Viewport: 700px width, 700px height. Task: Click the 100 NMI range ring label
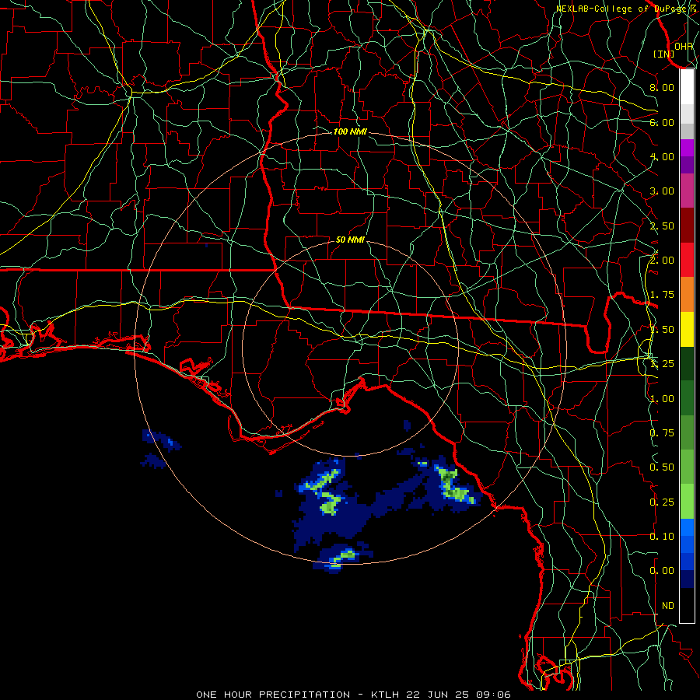[x=350, y=131]
